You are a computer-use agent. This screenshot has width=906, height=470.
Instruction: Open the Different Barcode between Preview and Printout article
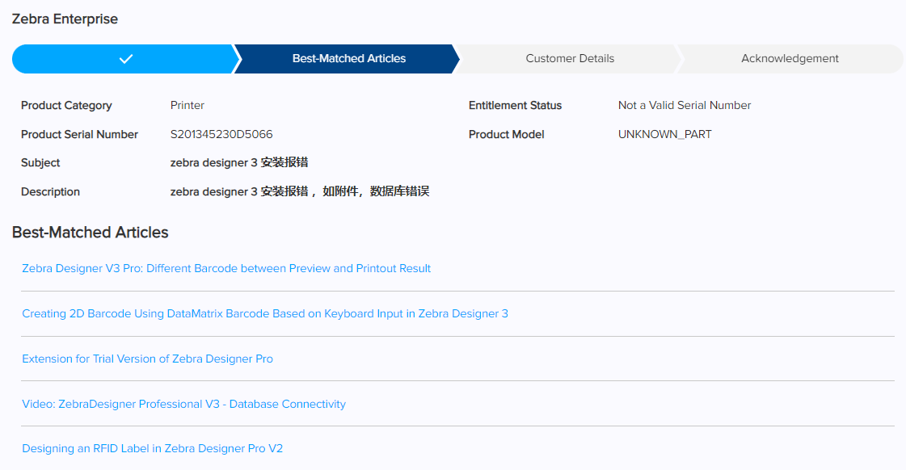226,269
